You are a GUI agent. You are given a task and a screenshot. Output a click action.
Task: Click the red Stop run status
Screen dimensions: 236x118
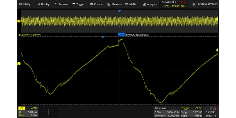pyautogui.click(x=183, y=2)
